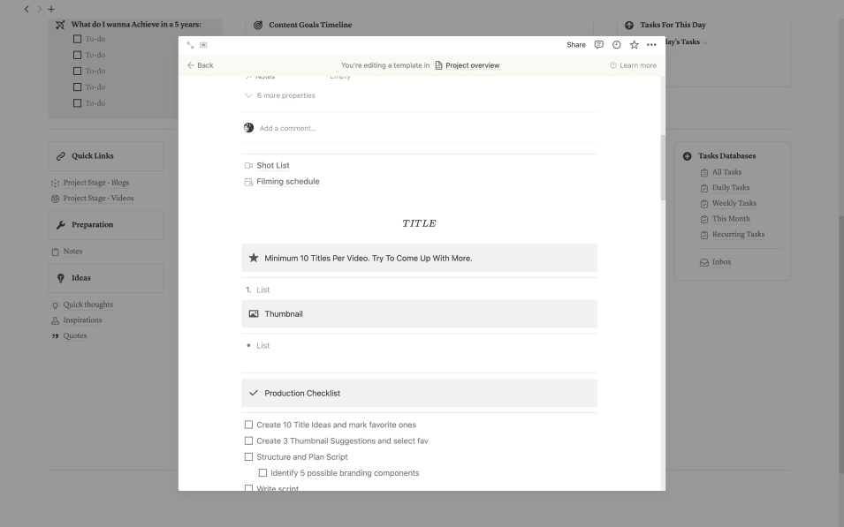Check 'Structure and Plan Script' checkbox
The height and width of the screenshot is (527, 844).
click(248, 457)
